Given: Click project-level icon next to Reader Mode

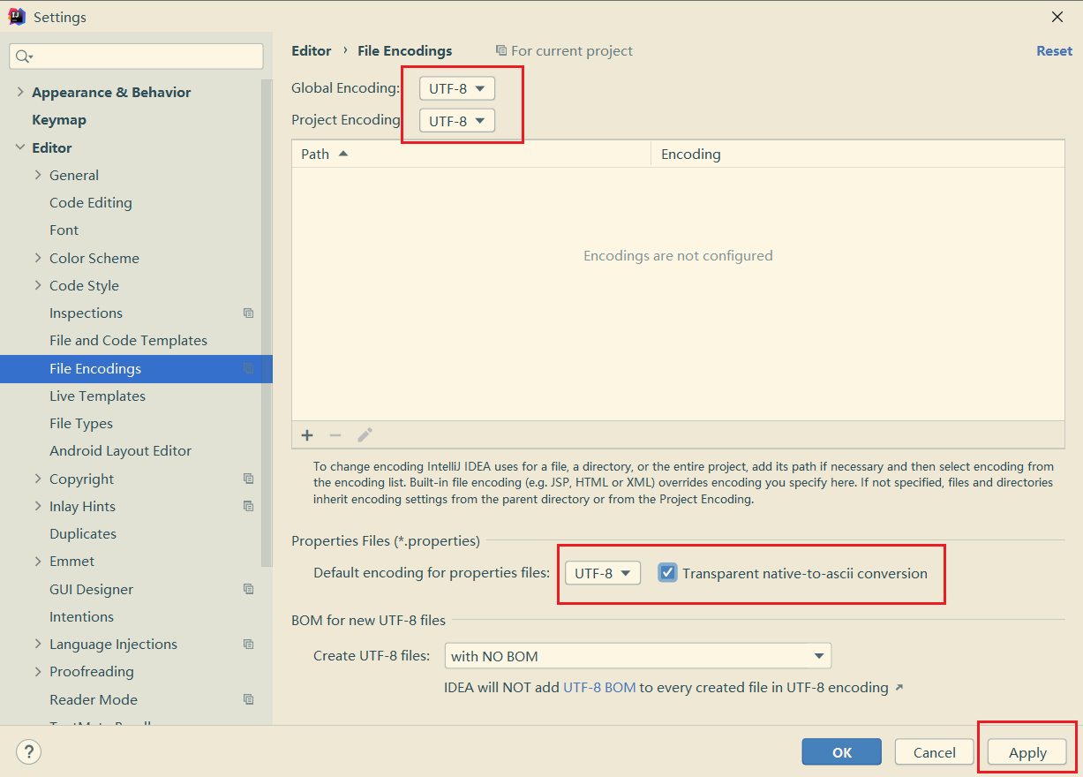Looking at the screenshot, I should coord(248,700).
